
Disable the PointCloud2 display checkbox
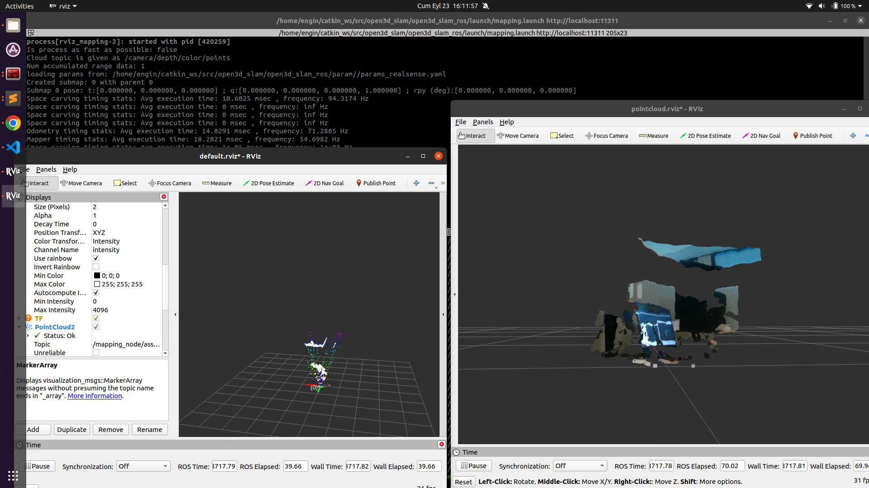96,327
